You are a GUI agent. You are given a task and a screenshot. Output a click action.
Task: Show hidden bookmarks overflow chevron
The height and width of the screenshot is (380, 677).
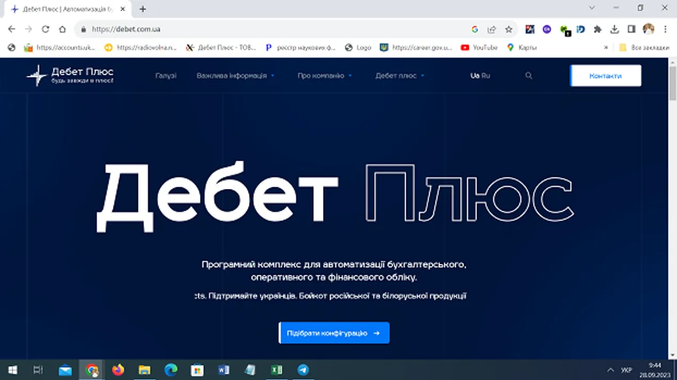606,47
